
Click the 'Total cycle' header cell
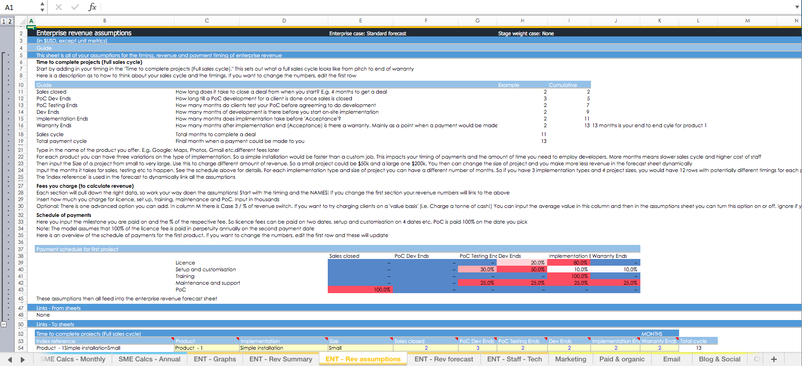coord(698,341)
